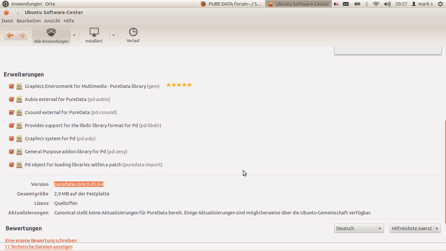Click 11 Technische Dateien anzeigen link

coord(39,247)
